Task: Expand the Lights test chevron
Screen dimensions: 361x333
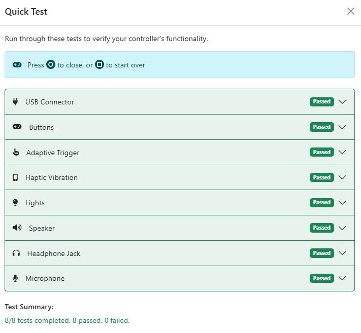Action: click(x=342, y=203)
